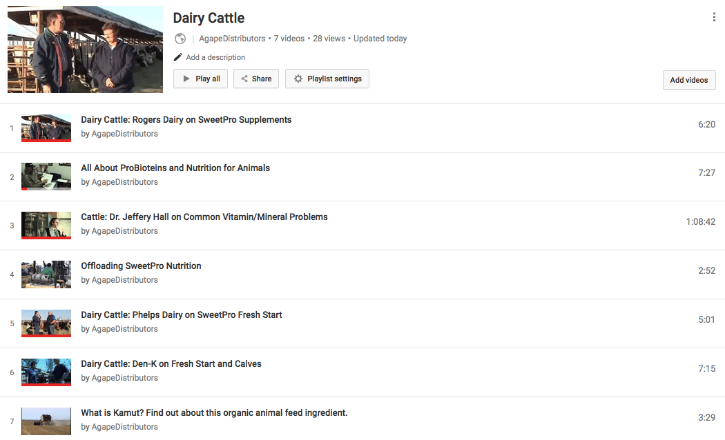Click the ProBioteins video thumbnail
Image resolution: width=725 pixels, height=440 pixels.
coord(46,176)
